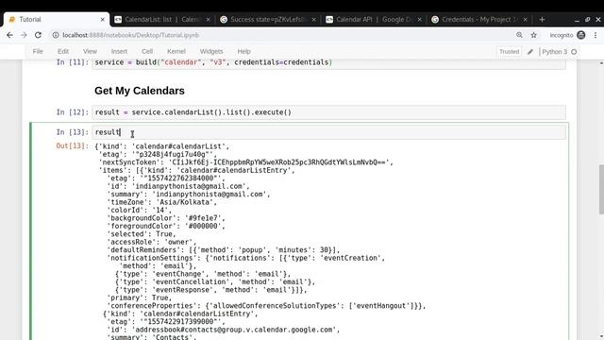Switch to the Credentials - My Project tab
This screenshot has width=604, height=340.
pyautogui.click(x=478, y=19)
